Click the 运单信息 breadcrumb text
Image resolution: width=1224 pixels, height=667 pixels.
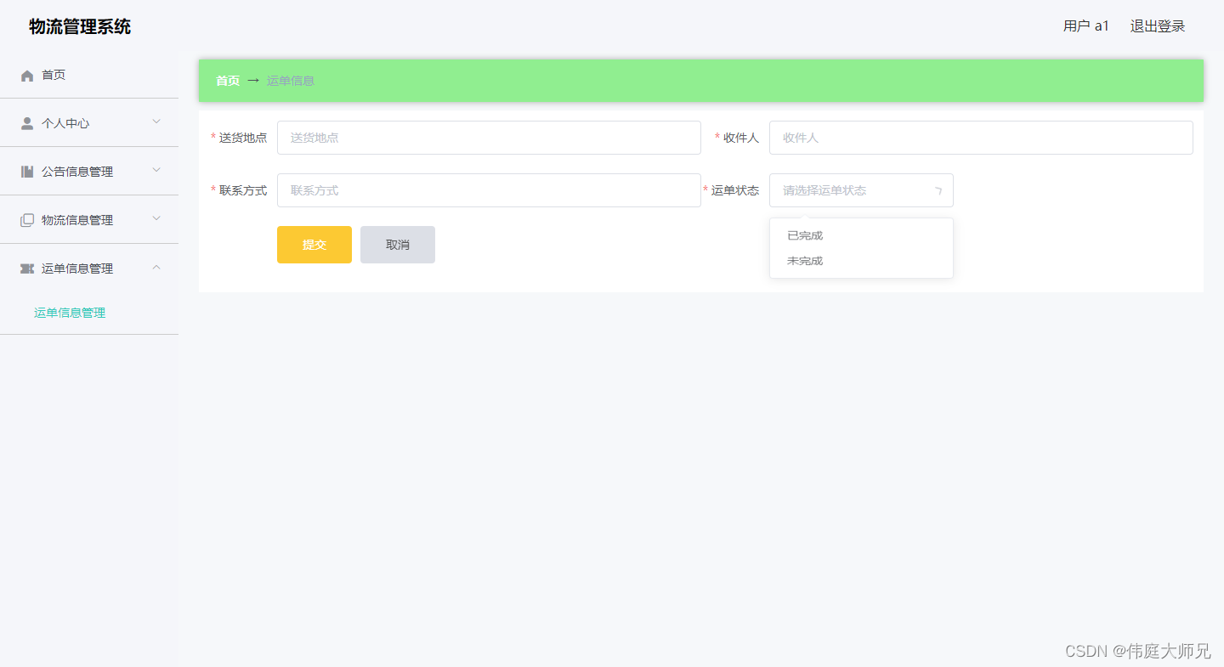click(x=291, y=81)
